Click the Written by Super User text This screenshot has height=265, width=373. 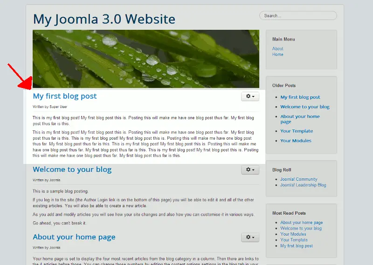(50, 107)
